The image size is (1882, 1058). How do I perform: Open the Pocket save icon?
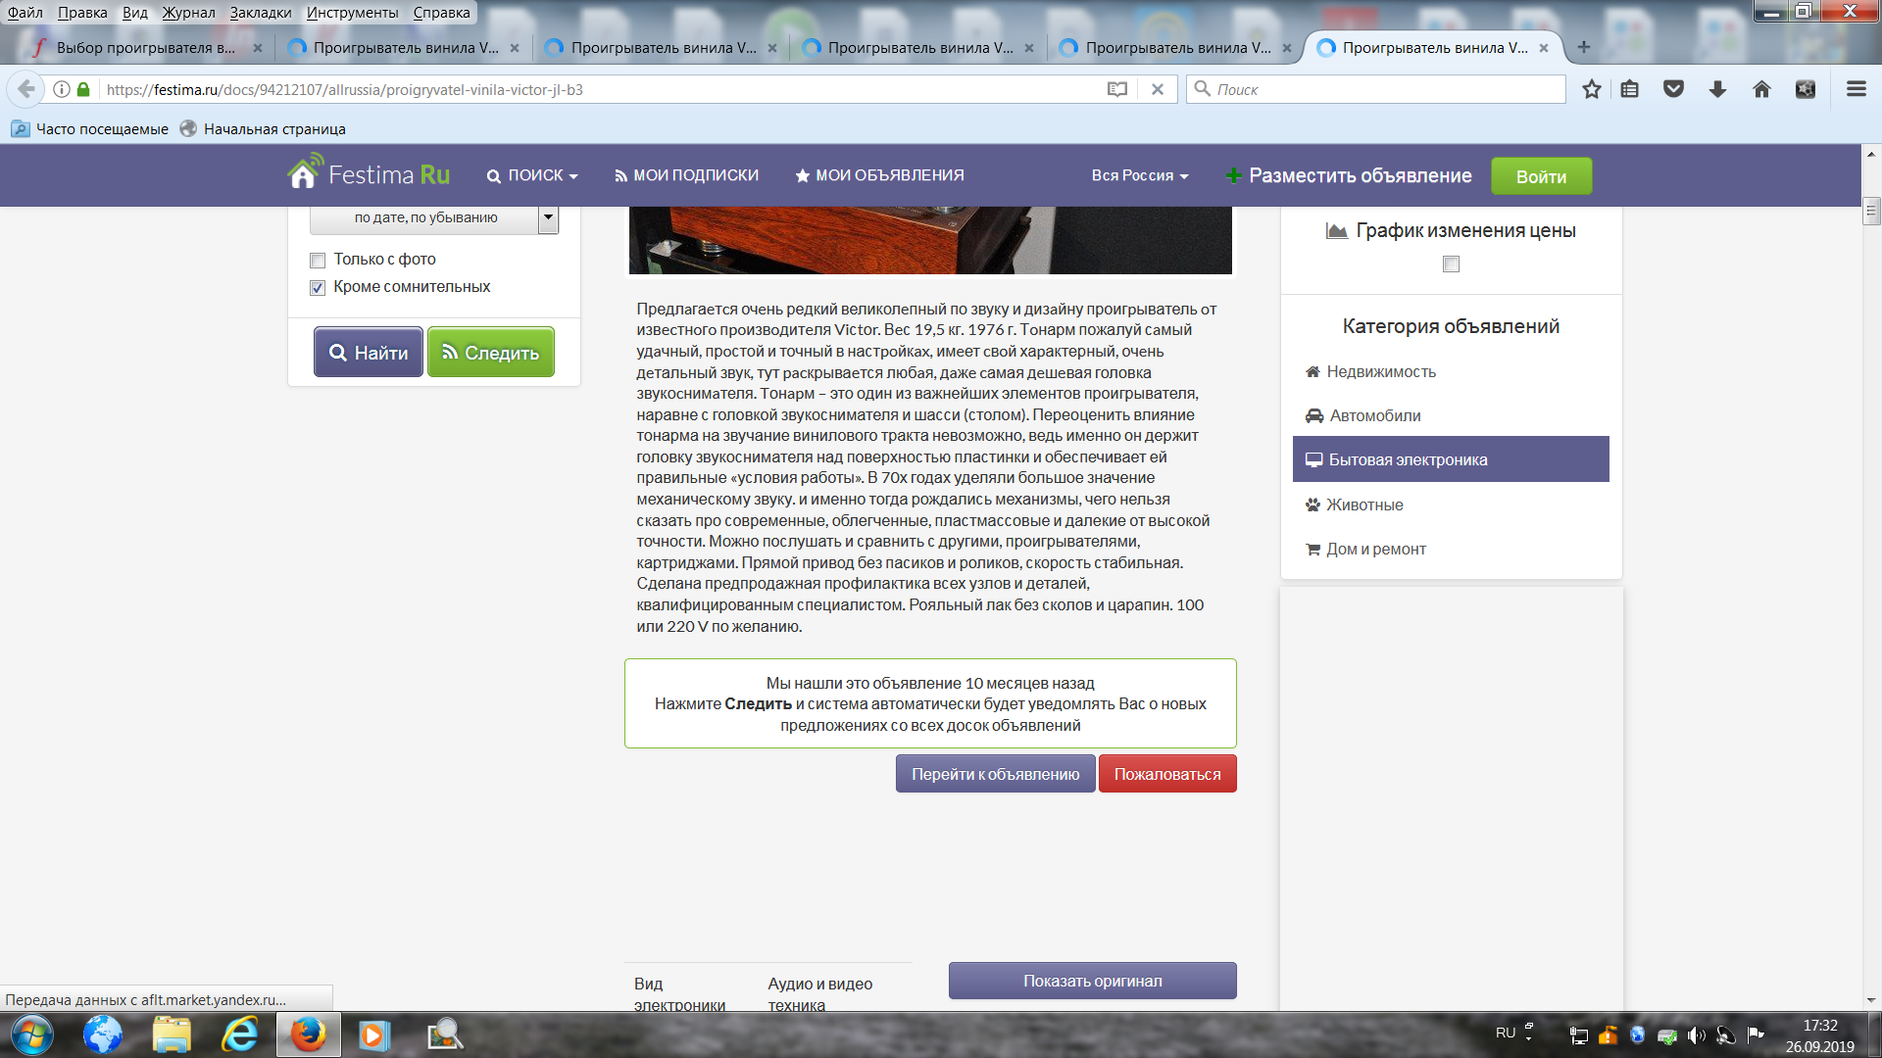point(1673,89)
